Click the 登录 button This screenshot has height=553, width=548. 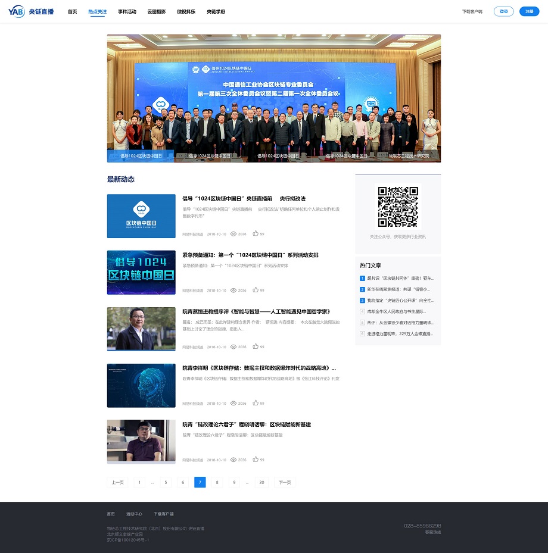coord(503,11)
